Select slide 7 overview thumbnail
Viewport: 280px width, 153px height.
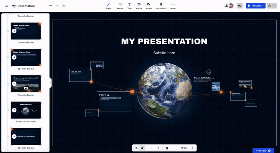coord(26,110)
